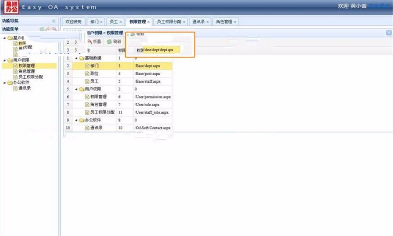Open 角色管理 in the sidebar tree
Image resolution: width=393 pixels, height=236 pixels.
coord(27,71)
